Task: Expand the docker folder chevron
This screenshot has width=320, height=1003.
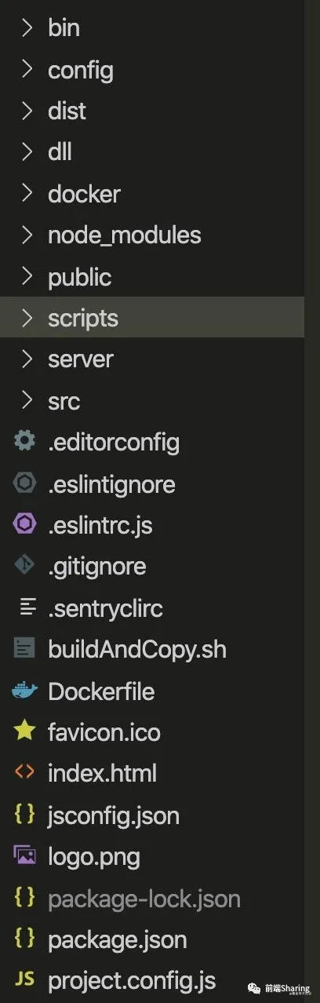Action: (x=27, y=194)
